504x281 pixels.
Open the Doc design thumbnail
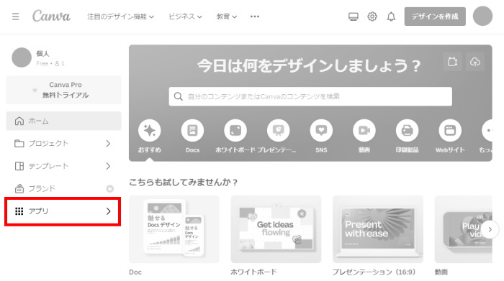[174, 229]
